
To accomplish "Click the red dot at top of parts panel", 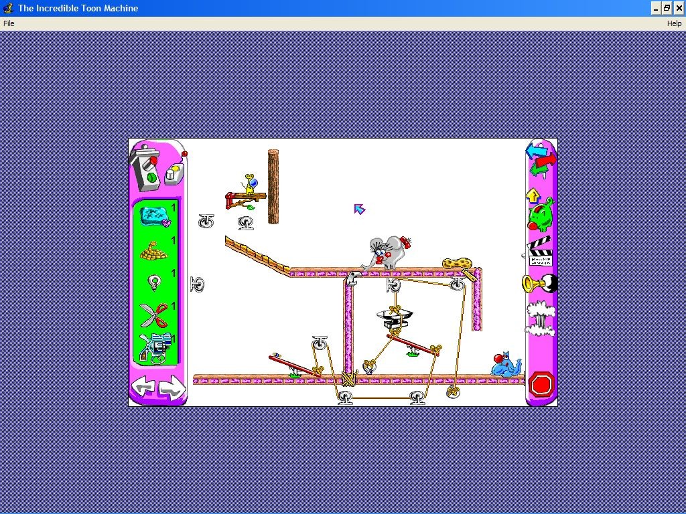I will click(184, 154).
